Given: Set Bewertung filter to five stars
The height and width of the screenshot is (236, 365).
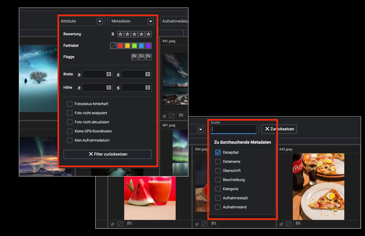Looking at the screenshot, I should pyautogui.click(x=148, y=34).
